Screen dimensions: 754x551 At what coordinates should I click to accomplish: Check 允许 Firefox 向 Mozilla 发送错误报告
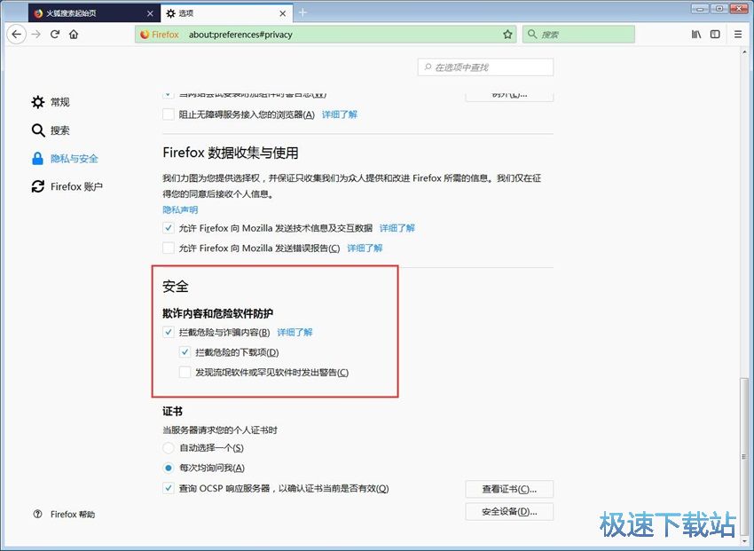tap(169, 248)
